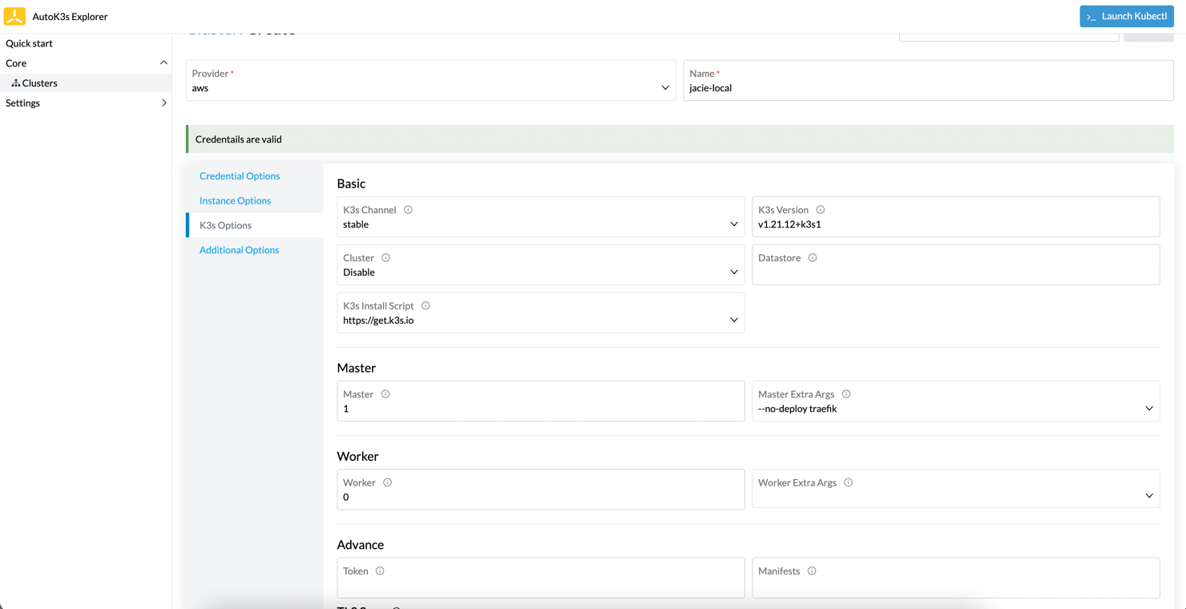Click the K3s Version input field
Viewport: 1186px width, 609px height.
pyautogui.click(x=956, y=217)
